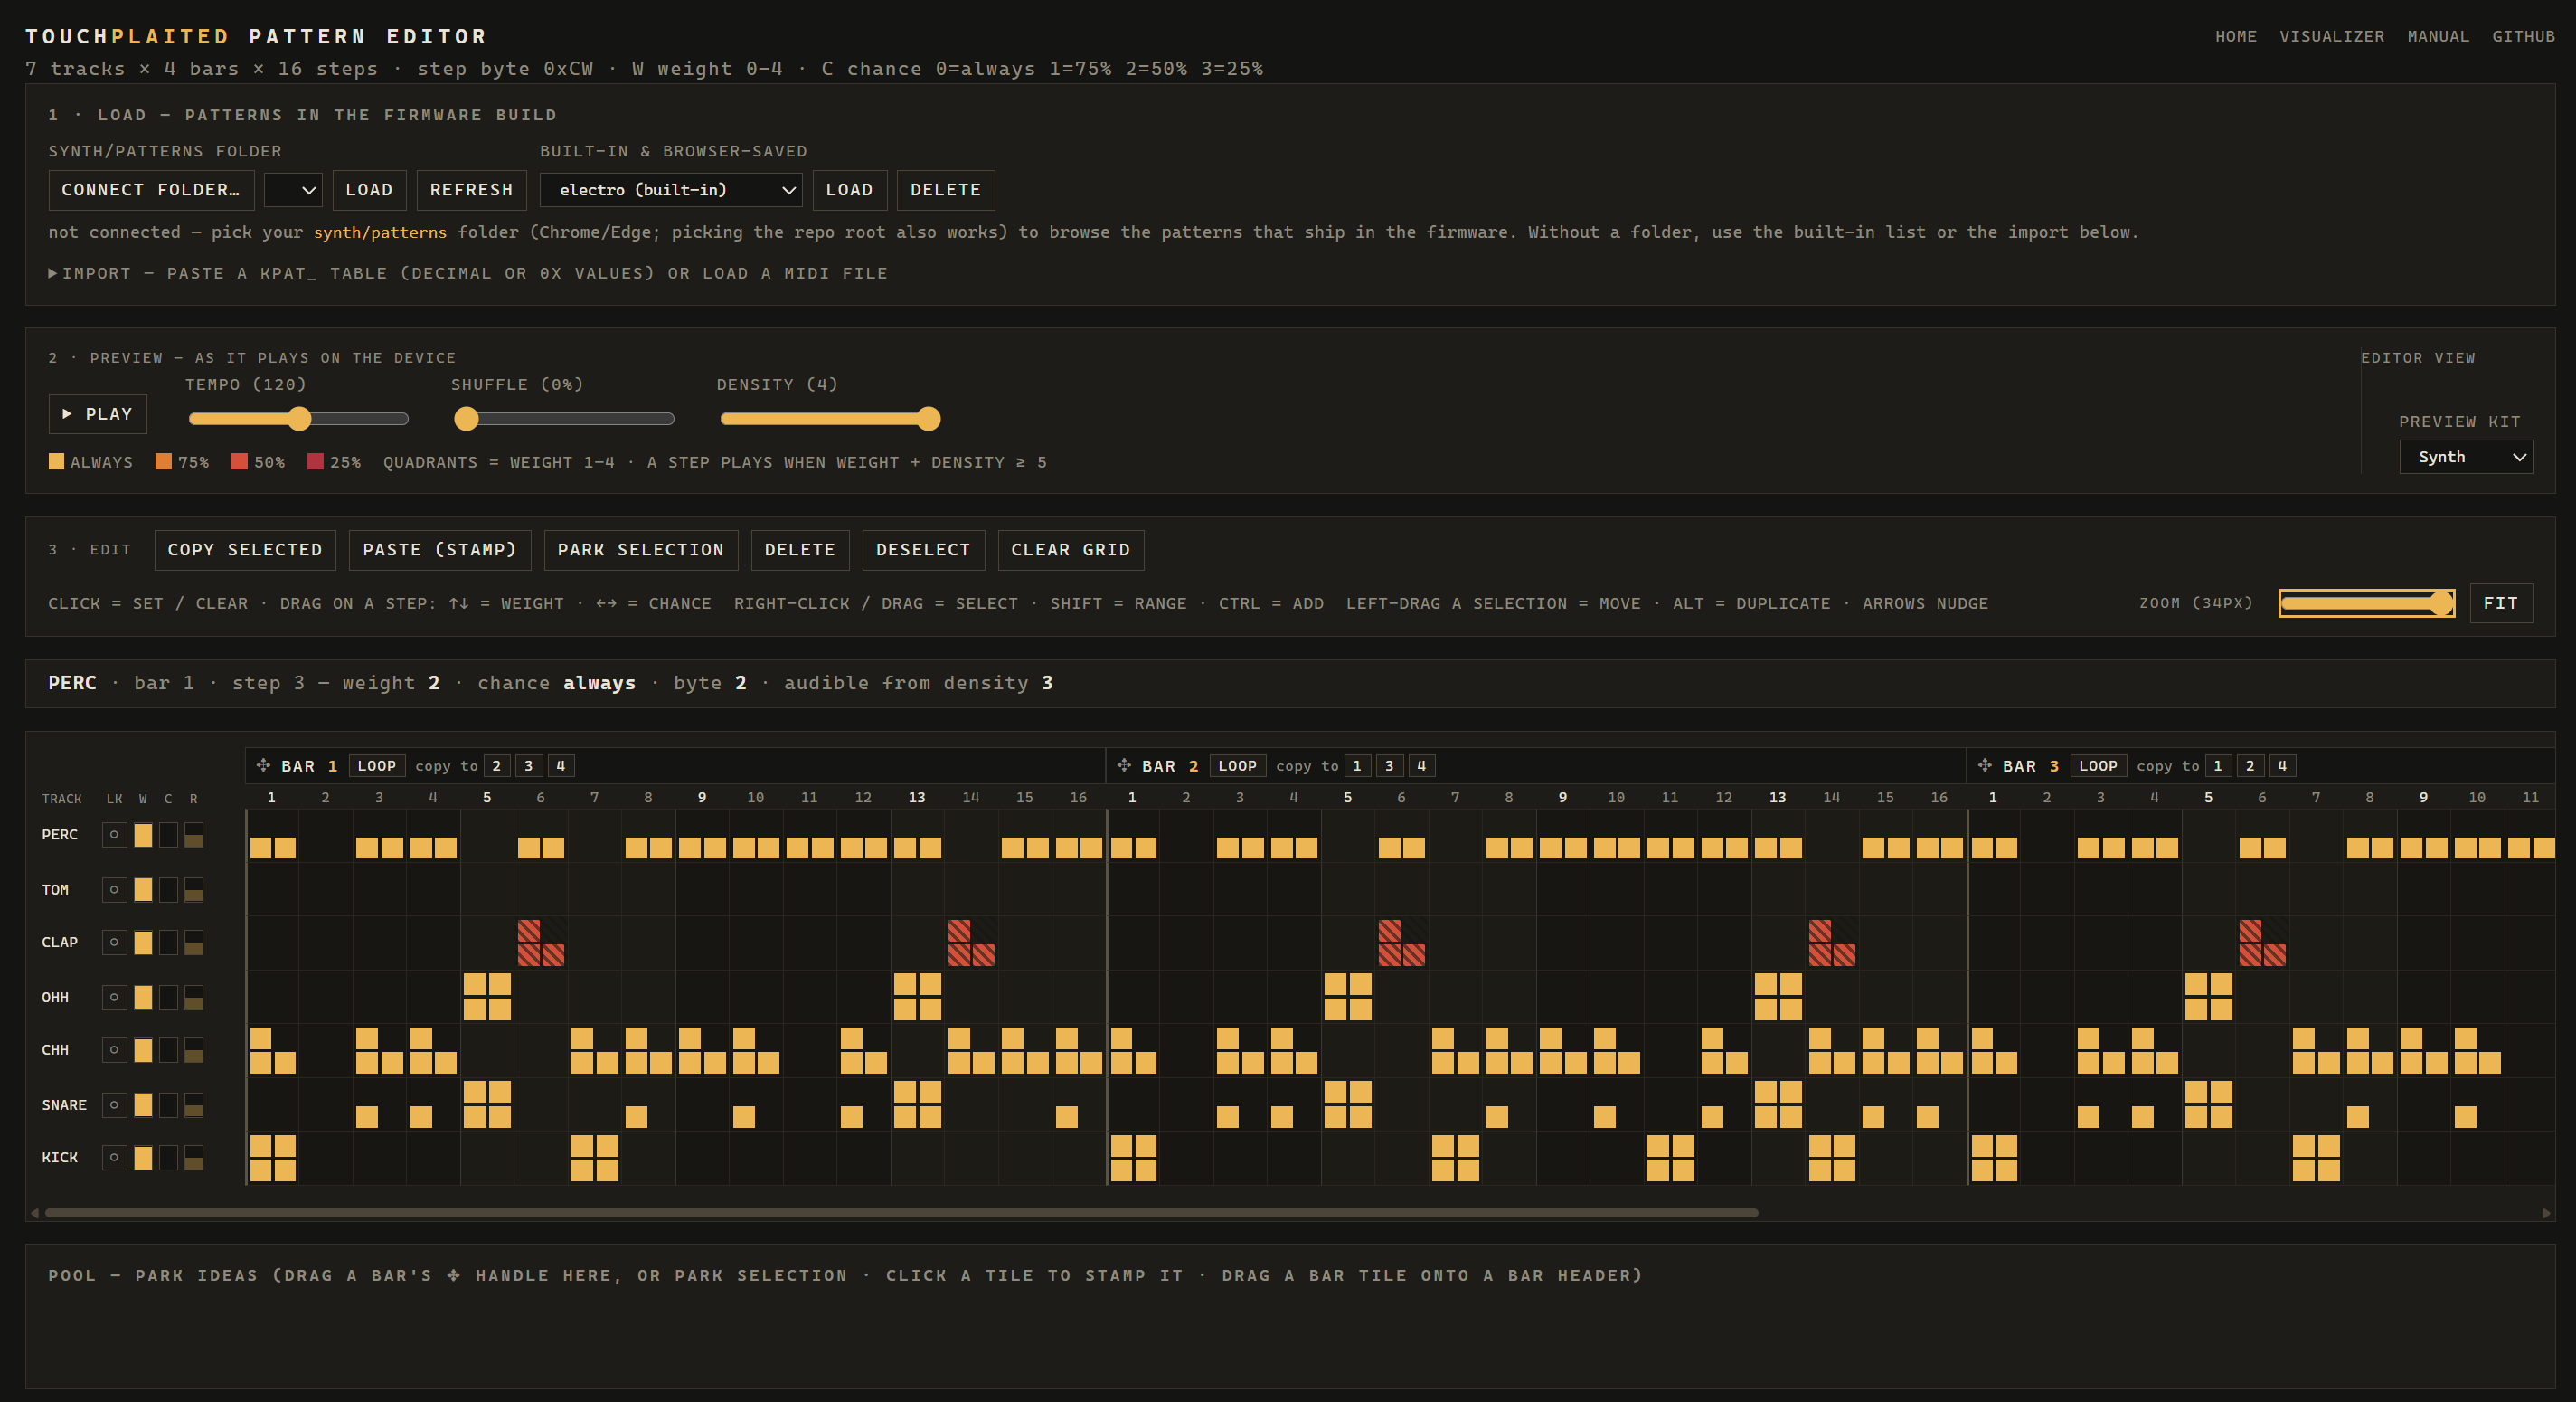Toggle the PERC track lock (LK)
The width and height of the screenshot is (2576, 1402).
pos(114,835)
